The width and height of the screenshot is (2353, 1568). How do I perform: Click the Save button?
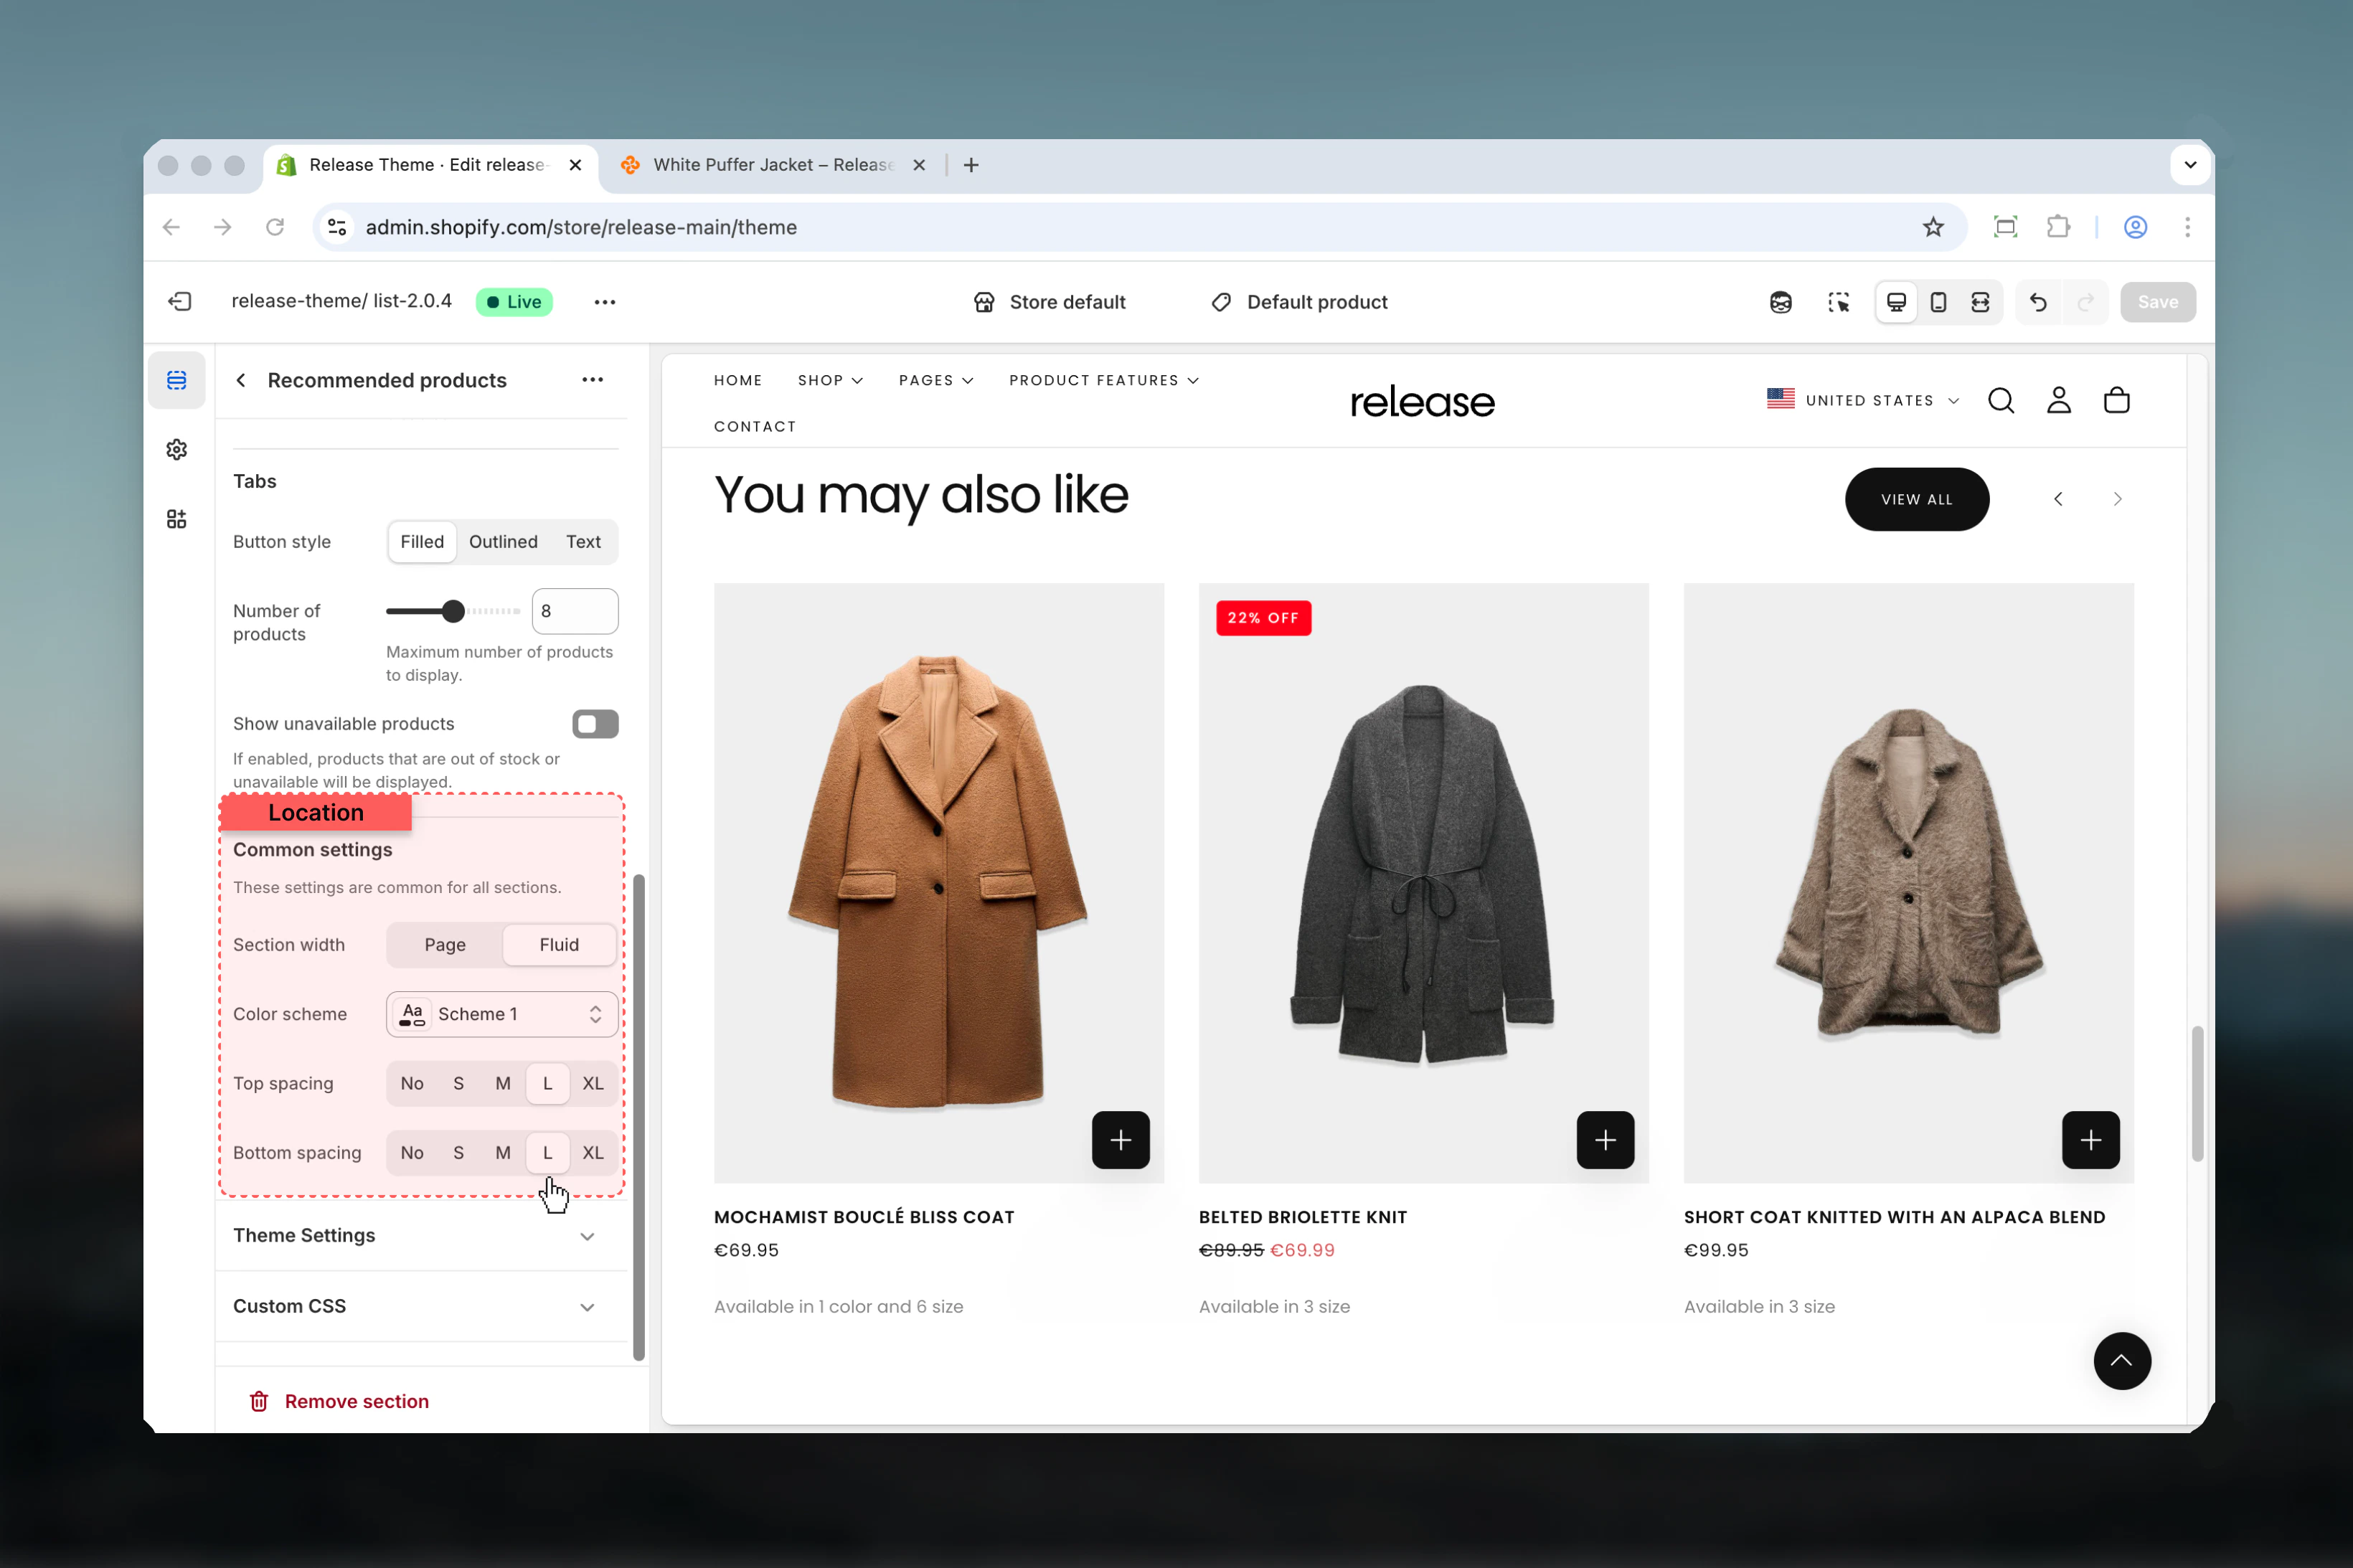coord(2158,302)
